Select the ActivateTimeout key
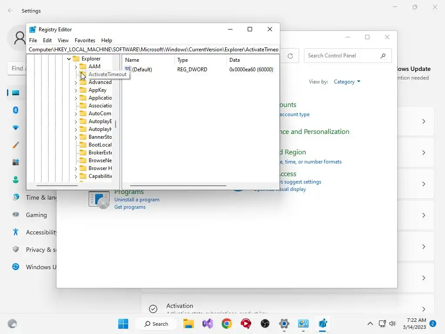The height and width of the screenshot is (334, 445). pos(107,74)
